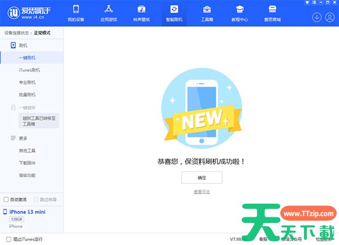Viewport: 339px width, 245px height.
Task: Select the 智能刷机 smart flash section
Action: [174, 14]
